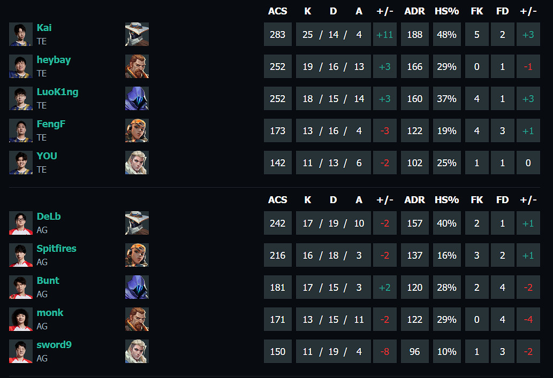553x378 pixels.
Task: Click heybay's Brimstone agent icon
Action: (137, 66)
